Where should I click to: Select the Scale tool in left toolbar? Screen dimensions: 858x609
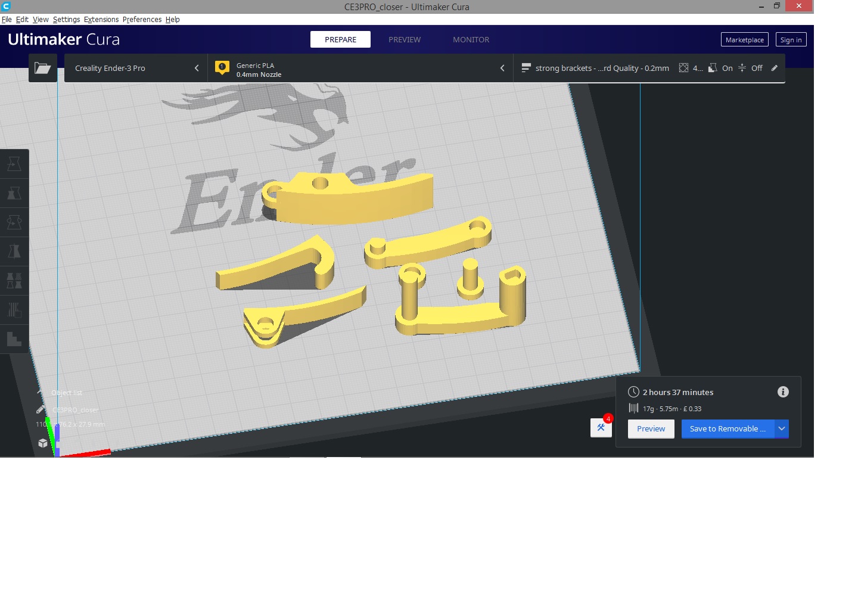[x=14, y=193]
